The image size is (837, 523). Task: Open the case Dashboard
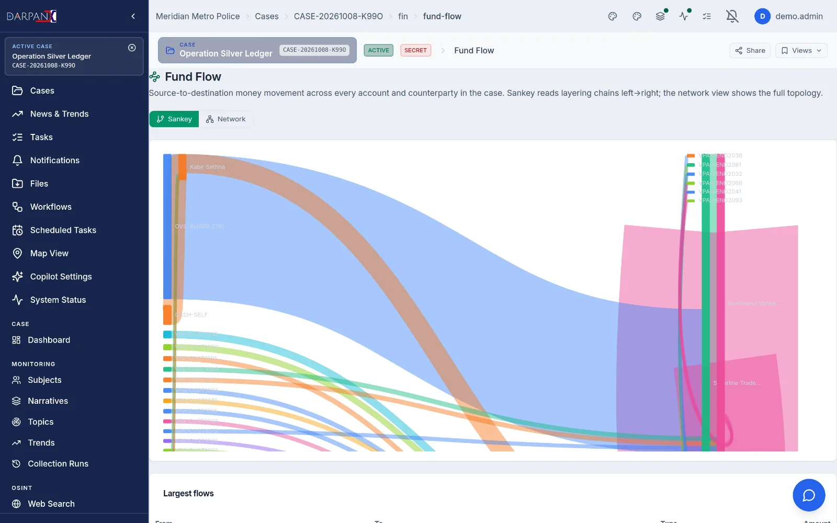point(74,340)
